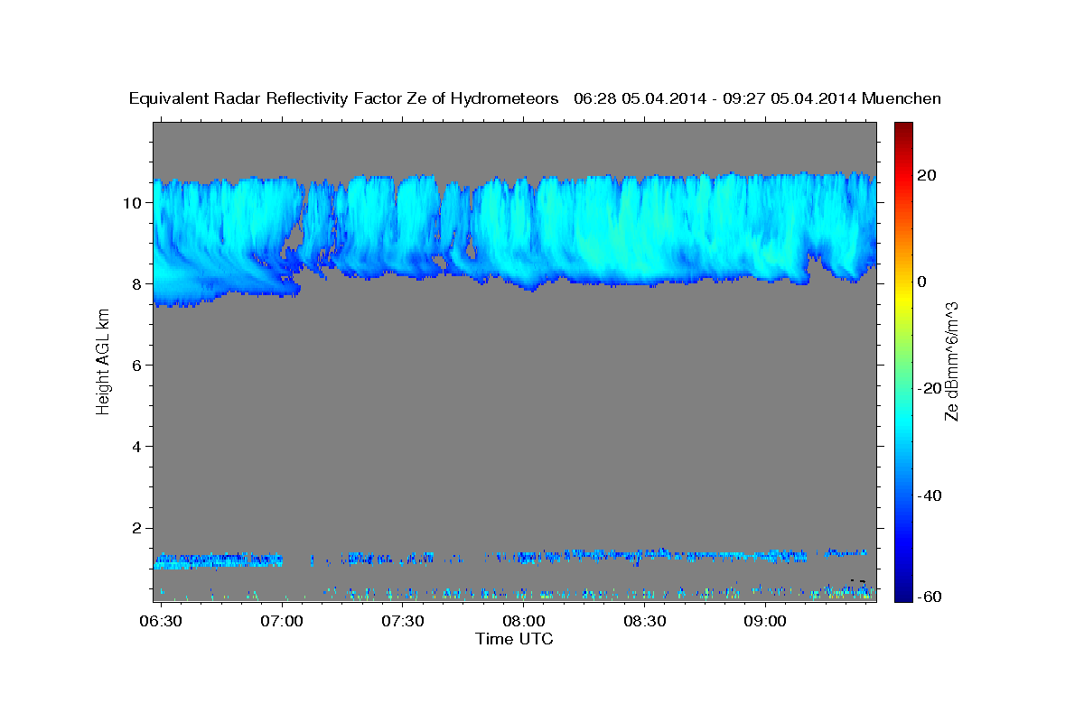Click the dark blue bottom of the colorbar
1084x722 pixels.
[x=902, y=594]
